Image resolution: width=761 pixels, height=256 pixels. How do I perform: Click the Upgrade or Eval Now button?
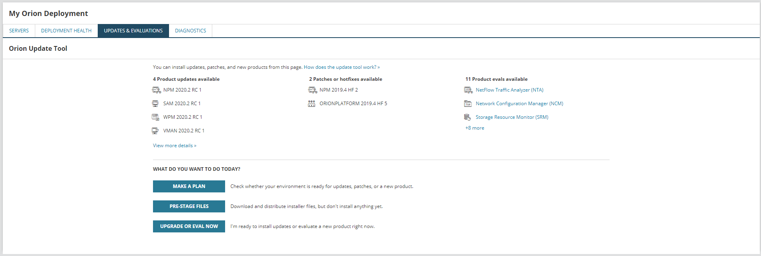(189, 226)
